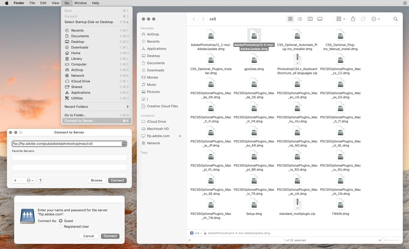
Task: Choose Utilities in the Go menu
Action: coord(97,98)
